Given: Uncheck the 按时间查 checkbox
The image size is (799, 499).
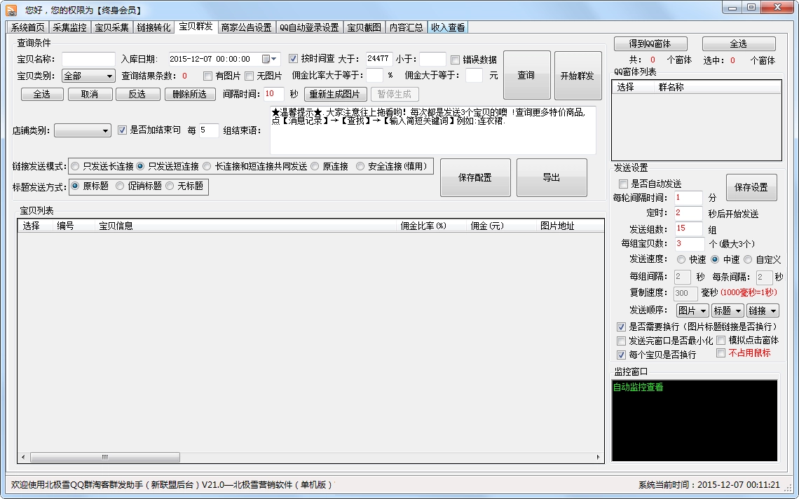Looking at the screenshot, I should point(293,59).
